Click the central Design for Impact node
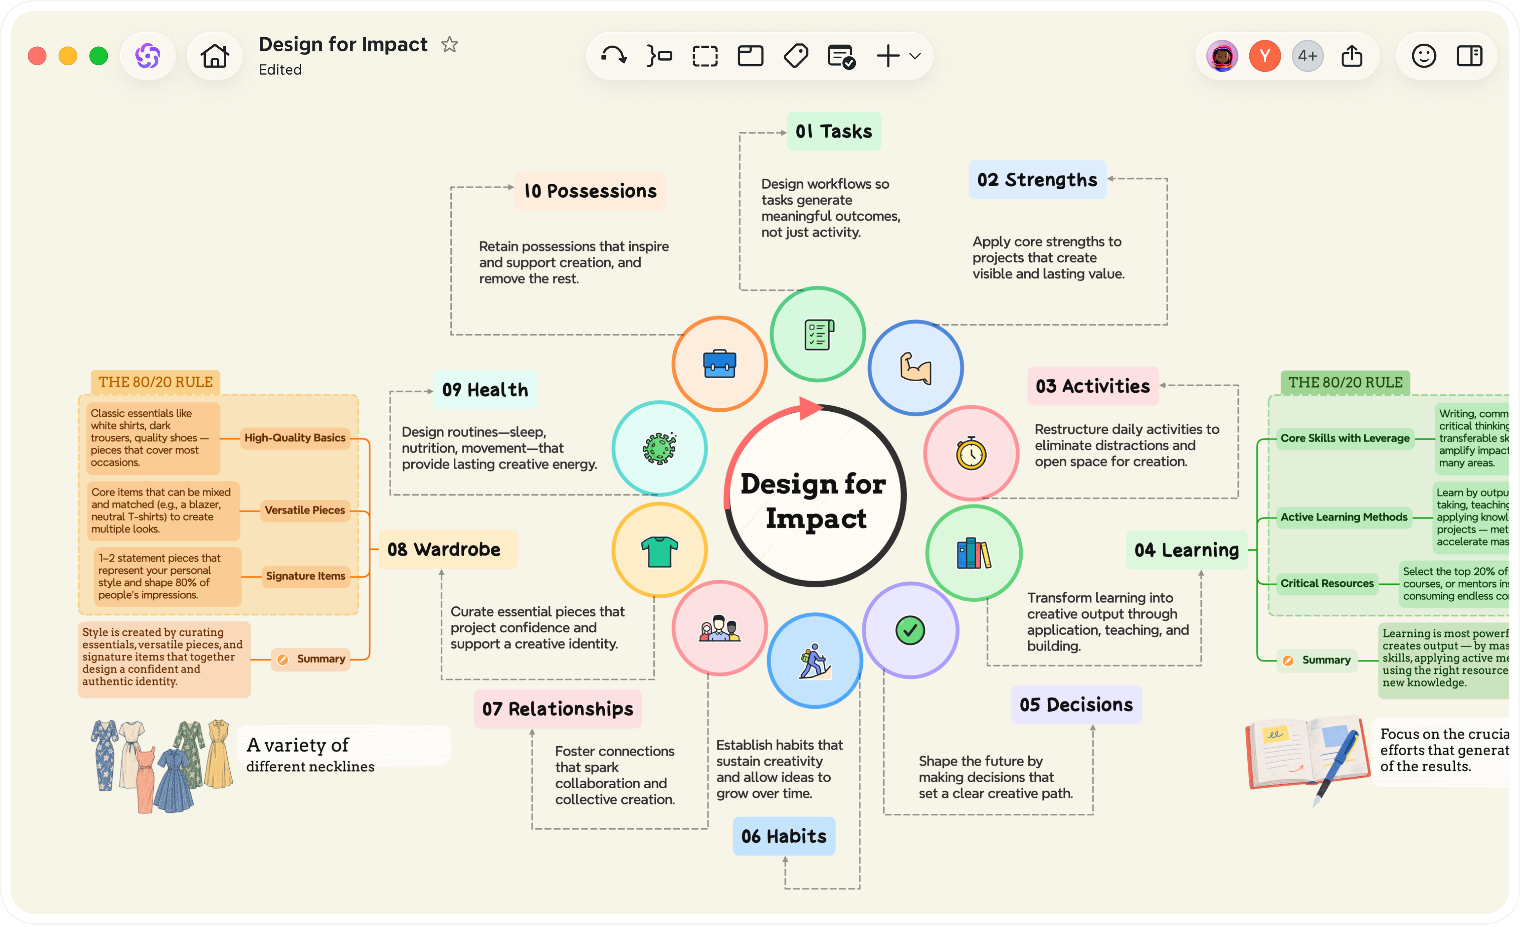This screenshot has width=1520, height=927. 814,496
